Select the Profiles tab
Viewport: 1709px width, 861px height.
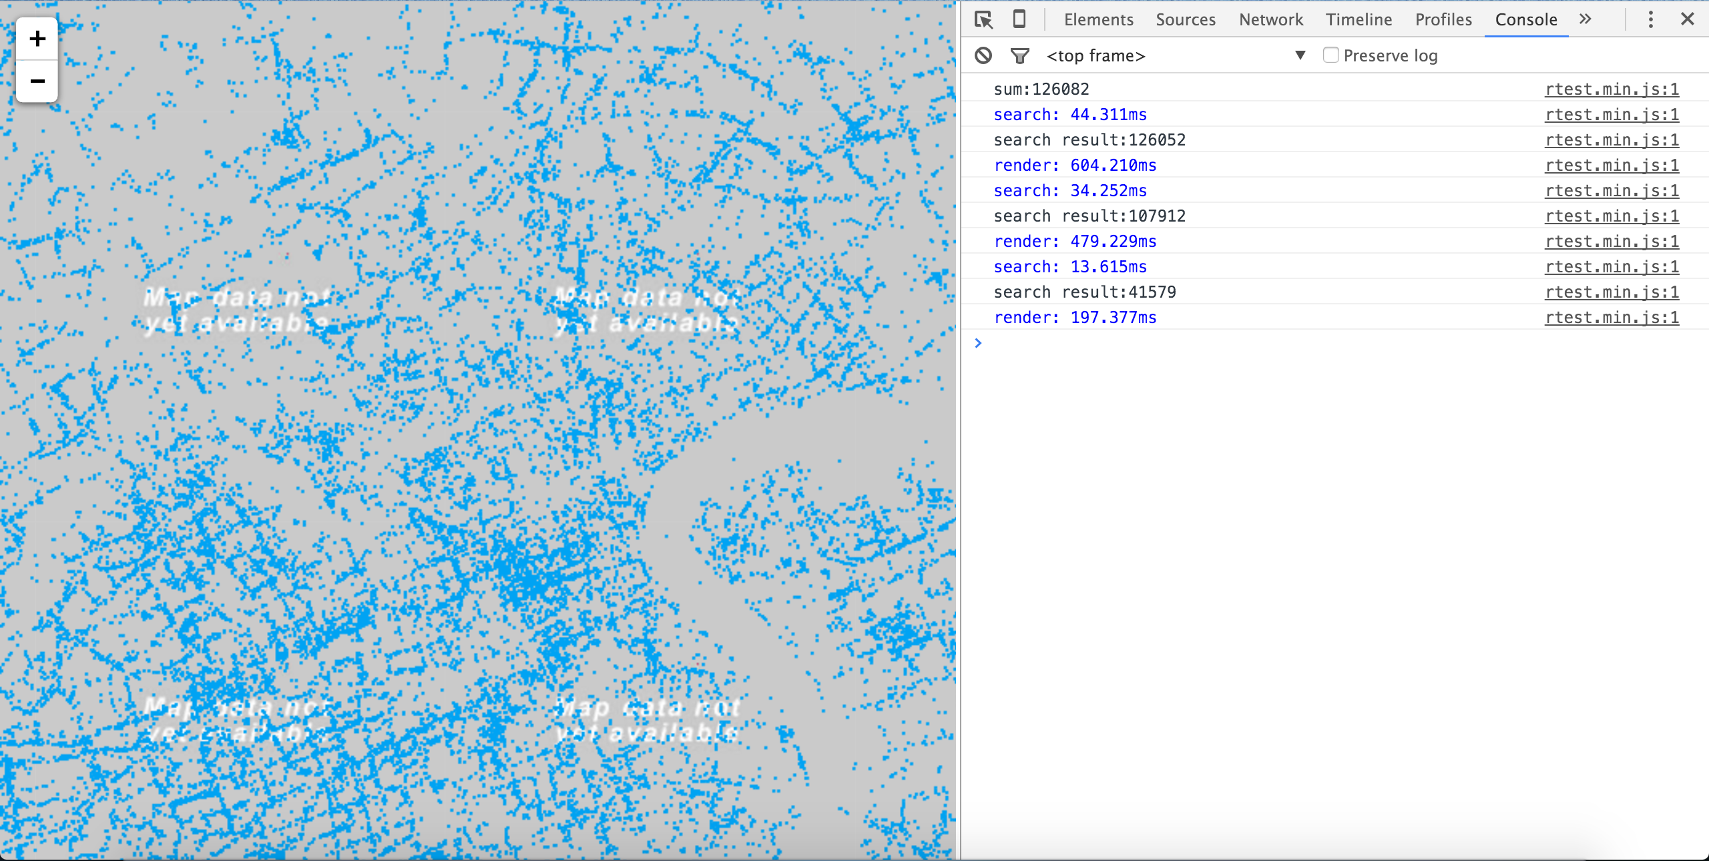(1443, 19)
